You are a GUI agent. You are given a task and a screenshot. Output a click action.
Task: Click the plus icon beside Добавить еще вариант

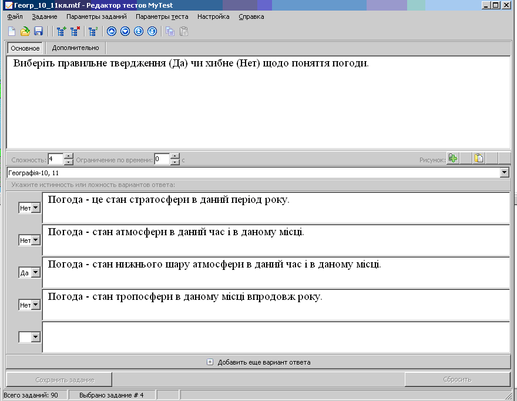coord(210,362)
